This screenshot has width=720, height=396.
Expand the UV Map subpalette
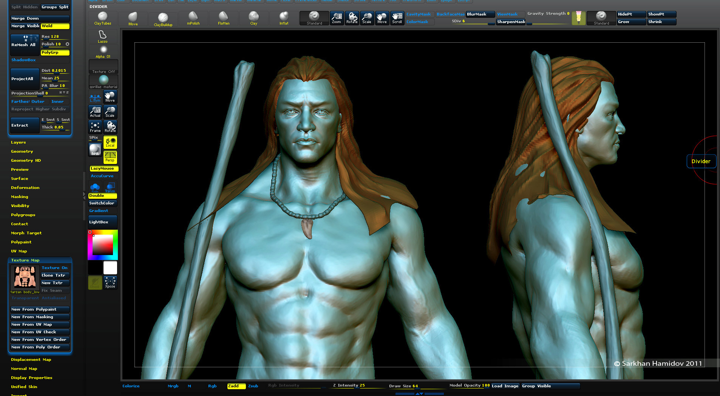tap(19, 251)
